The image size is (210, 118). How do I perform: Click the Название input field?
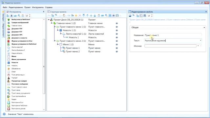coord(173,35)
